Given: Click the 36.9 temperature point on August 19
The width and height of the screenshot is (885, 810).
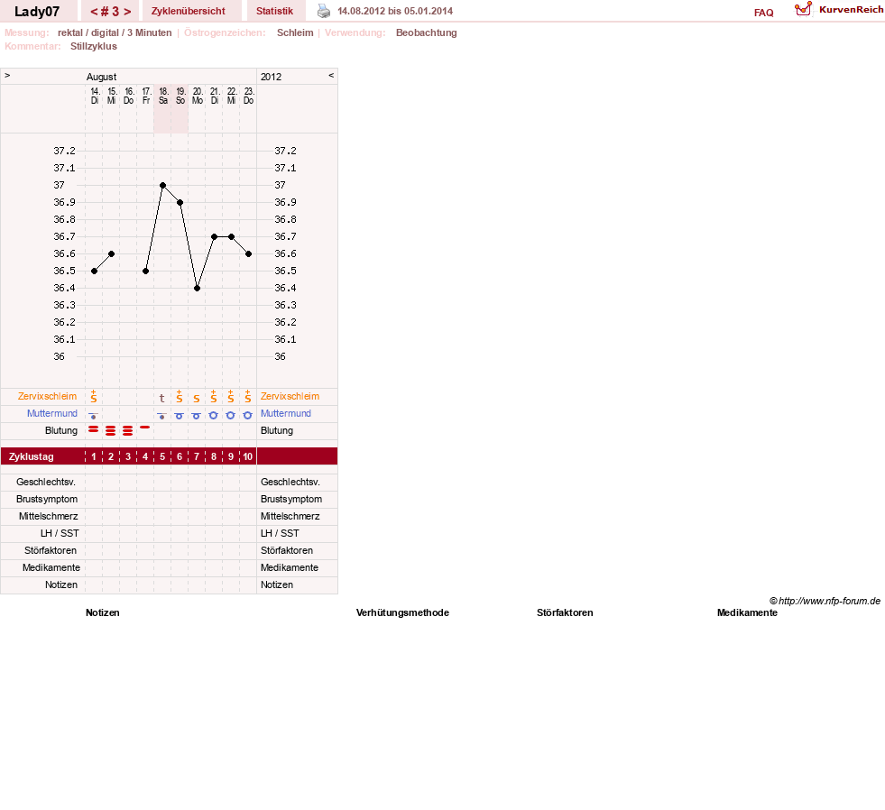Looking at the screenshot, I should click(x=180, y=202).
